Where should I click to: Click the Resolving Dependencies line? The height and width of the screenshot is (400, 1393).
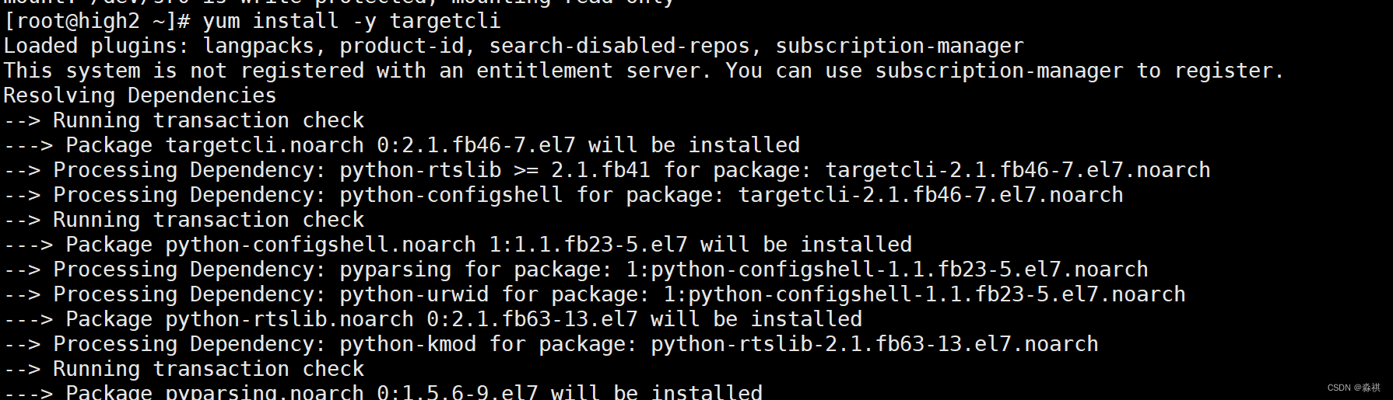(140, 96)
